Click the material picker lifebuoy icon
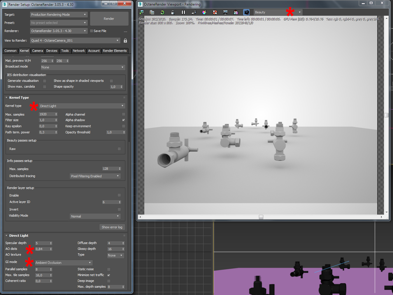393x295 pixels. pyautogui.click(x=215, y=12)
